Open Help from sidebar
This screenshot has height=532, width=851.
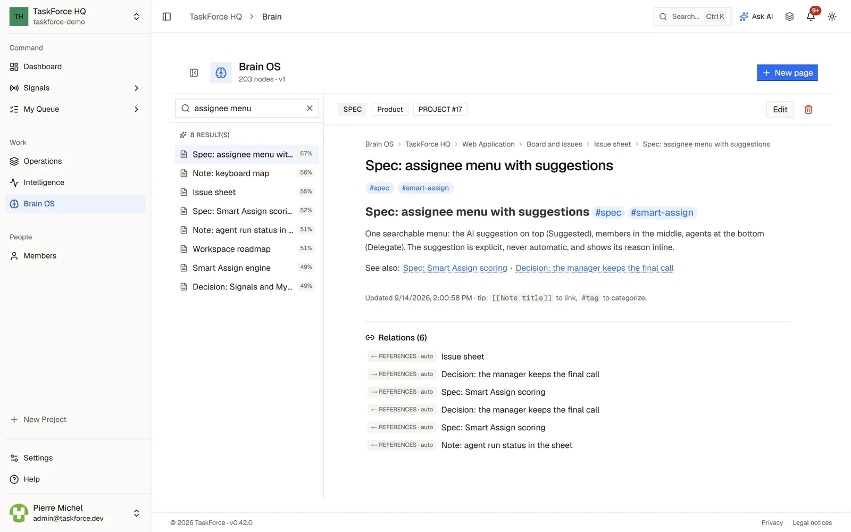coord(76,479)
